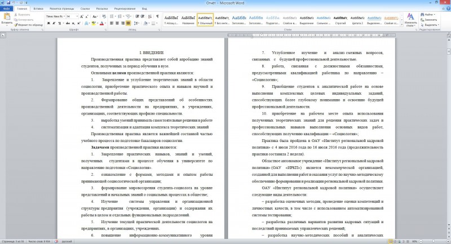Apply the Цитата 2 style
451x244 pixels.
coord(357,20)
